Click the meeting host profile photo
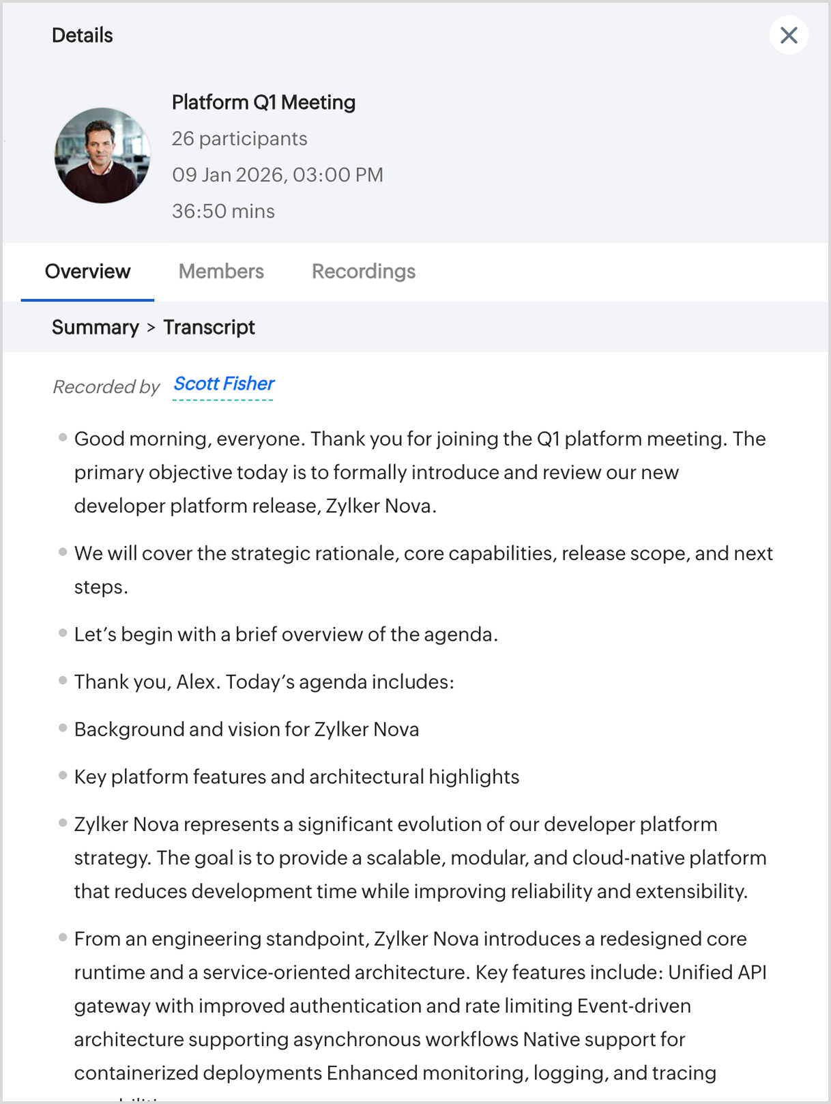The height and width of the screenshot is (1104, 831). point(102,156)
